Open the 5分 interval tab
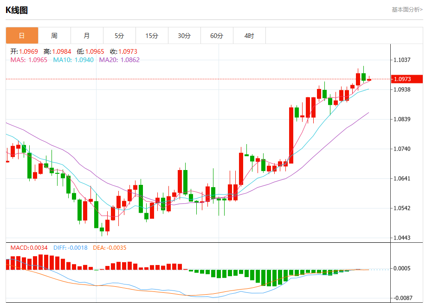The image size is (426, 303). point(119,36)
